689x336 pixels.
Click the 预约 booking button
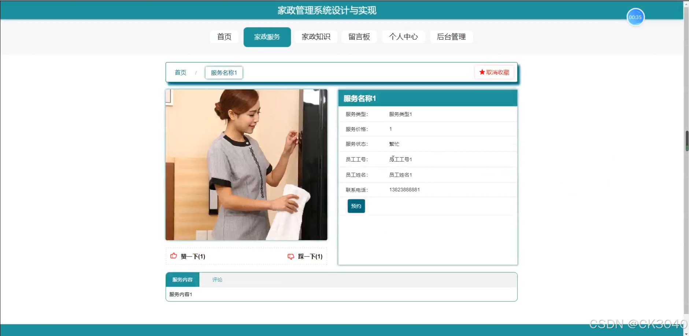tap(356, 206)
